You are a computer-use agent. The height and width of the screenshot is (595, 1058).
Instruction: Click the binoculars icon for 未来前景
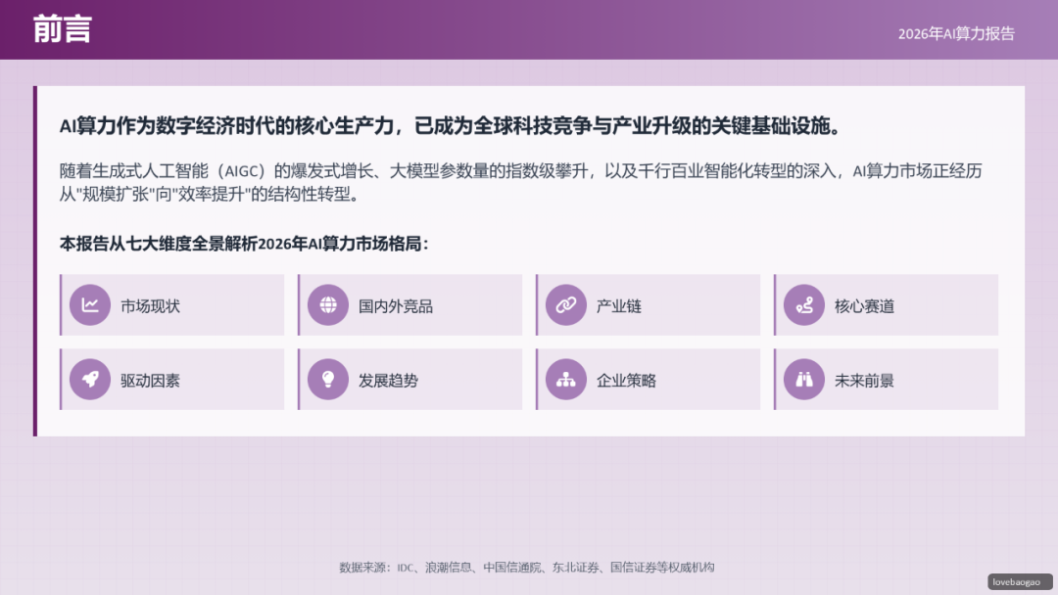(x=804, y=379)
